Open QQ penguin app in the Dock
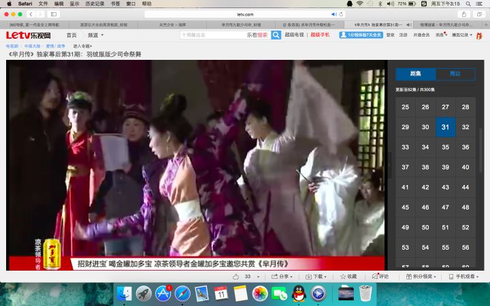The image size is (490, 306). click(x=299, y=294)
